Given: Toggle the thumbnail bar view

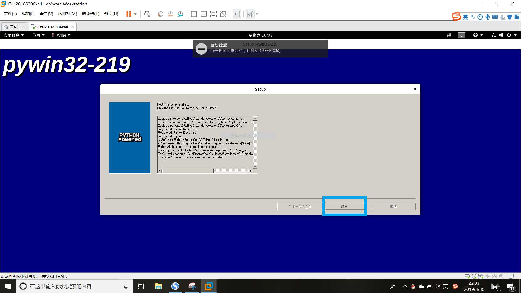Looking at the screenshot, I should point(204,14).
